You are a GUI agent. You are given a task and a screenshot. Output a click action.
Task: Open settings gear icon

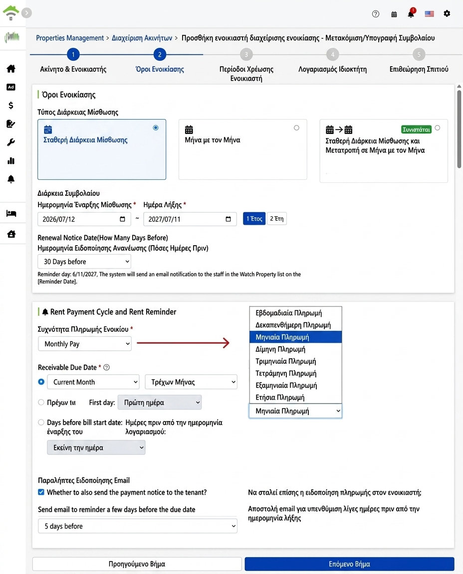447,13
